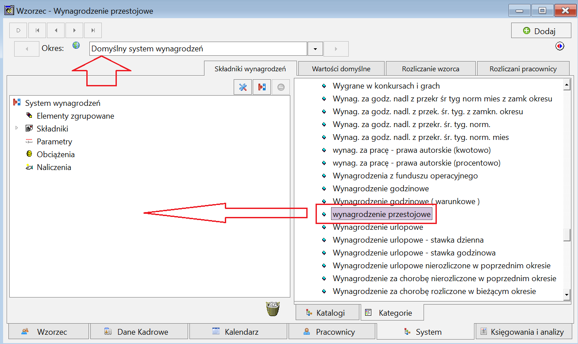Click the Elementy zgrupowane icon

pyautogui.click(x=29, y=116)
